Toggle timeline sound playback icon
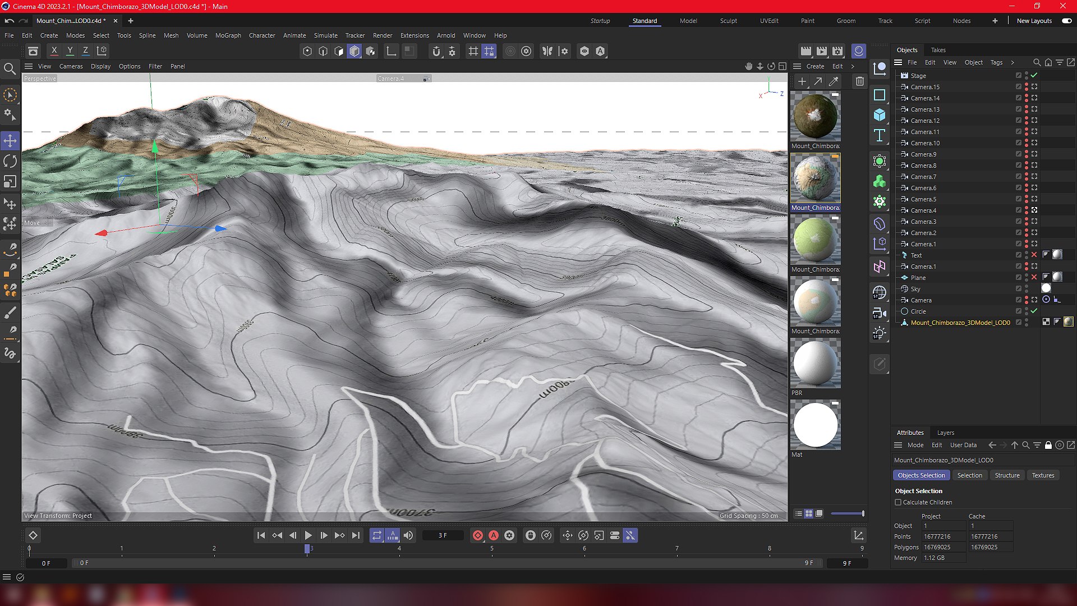The height and width of the screenshot is (606, 1077). (x=408, y=535)
